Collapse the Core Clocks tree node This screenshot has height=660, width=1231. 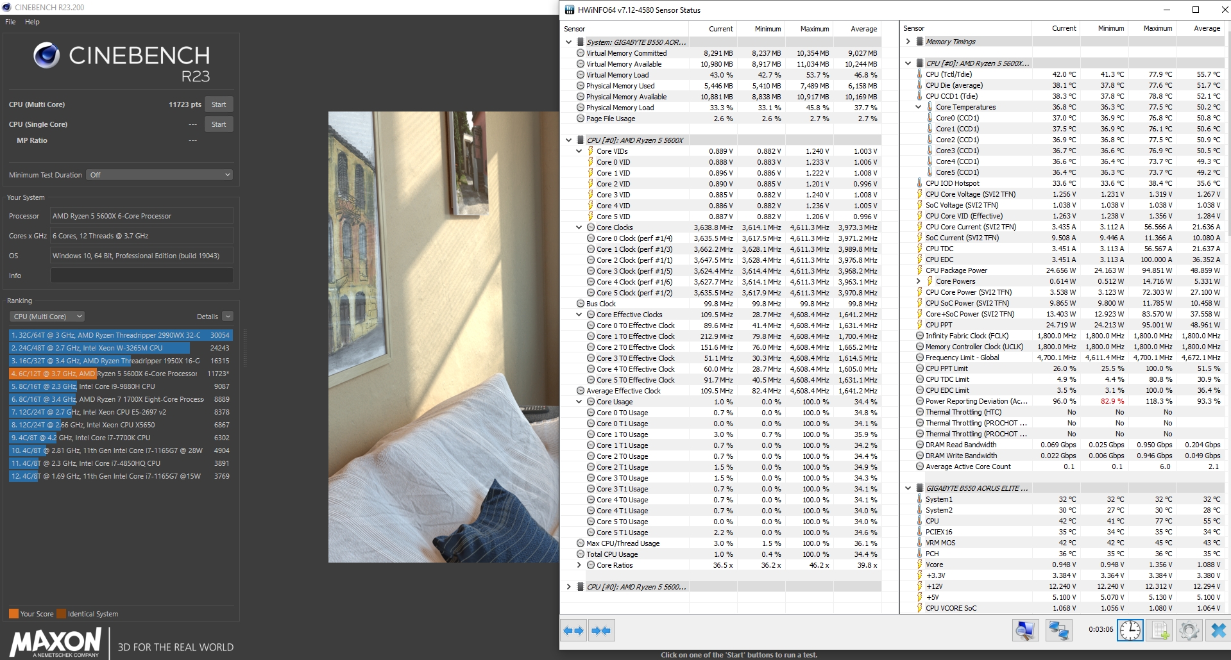(579, 227)
